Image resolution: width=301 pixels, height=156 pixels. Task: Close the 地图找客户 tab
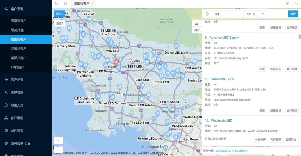pyautogui.click(x=93, y=4)
